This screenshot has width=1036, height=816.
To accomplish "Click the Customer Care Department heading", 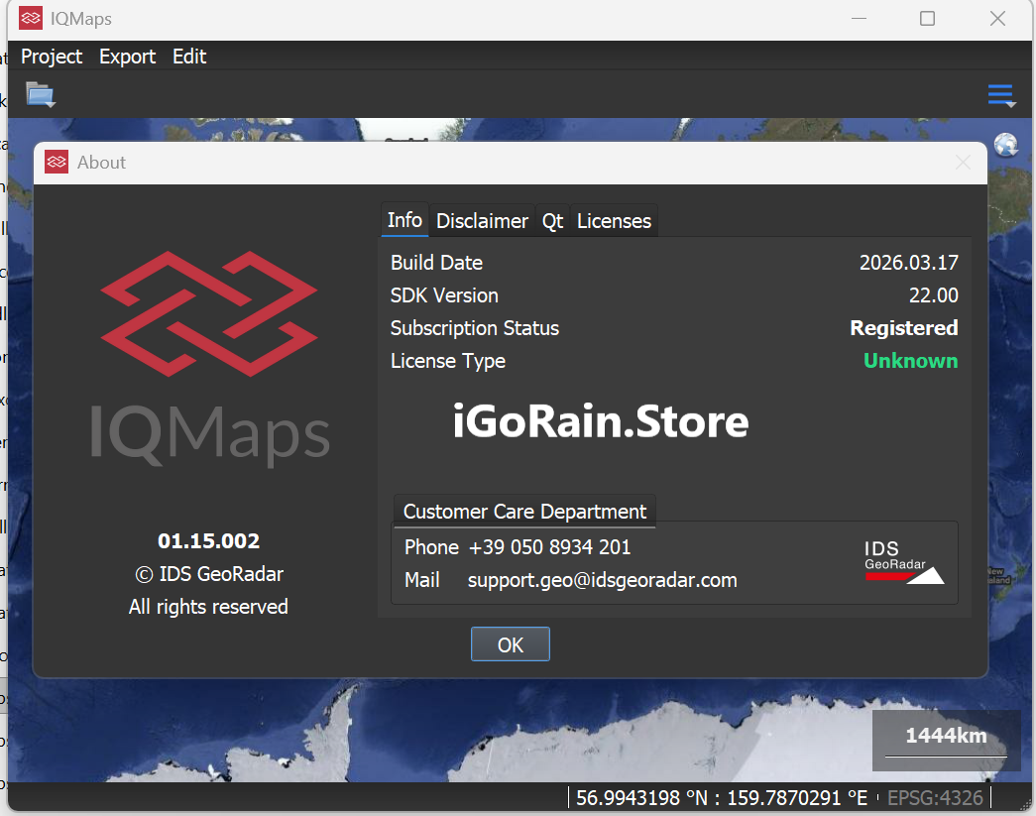I will (524, 512).
